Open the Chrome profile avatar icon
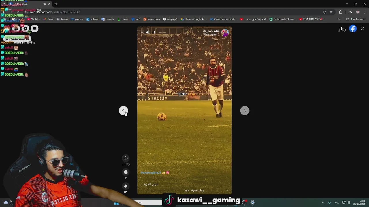 (358, 12)
